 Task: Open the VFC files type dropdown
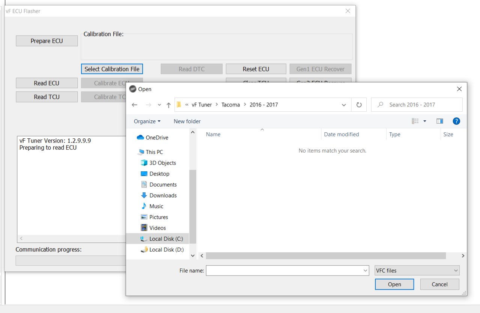coord(417,270)
